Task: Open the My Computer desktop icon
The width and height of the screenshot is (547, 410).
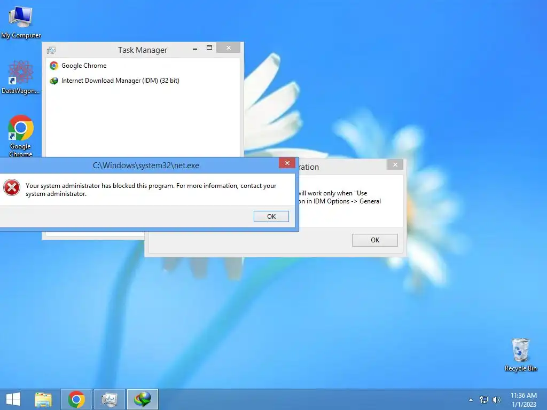Action: coord(21,21)
